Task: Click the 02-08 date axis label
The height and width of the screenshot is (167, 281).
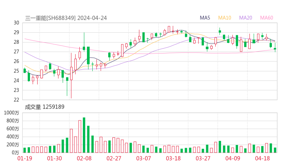Action: pyautogui.click(x=84, y=158)
